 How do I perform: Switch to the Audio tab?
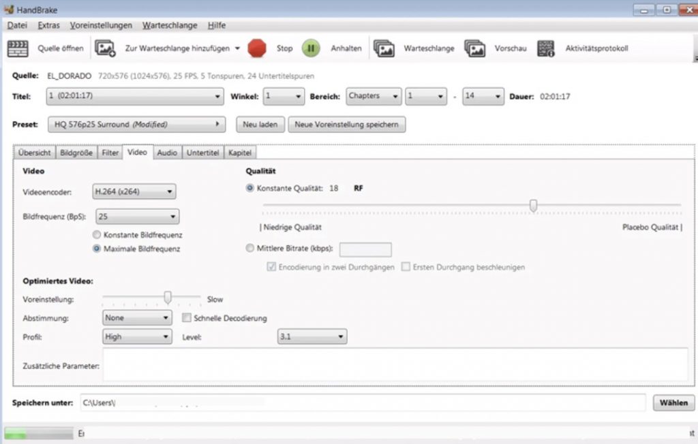[167, 153]
